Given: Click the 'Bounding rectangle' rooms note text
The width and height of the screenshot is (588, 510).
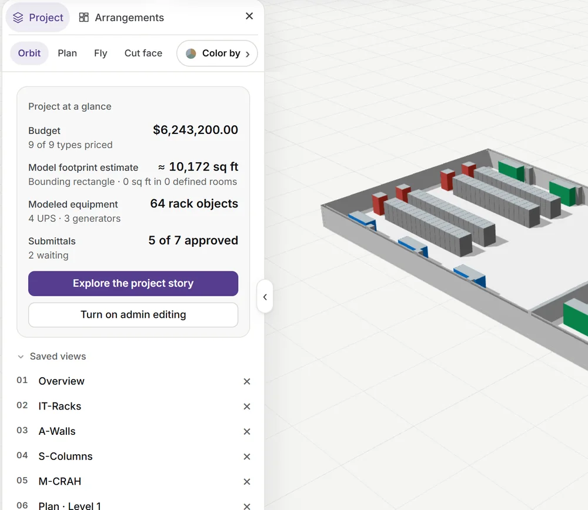Looking at the screenshot, I should (133, 182).
